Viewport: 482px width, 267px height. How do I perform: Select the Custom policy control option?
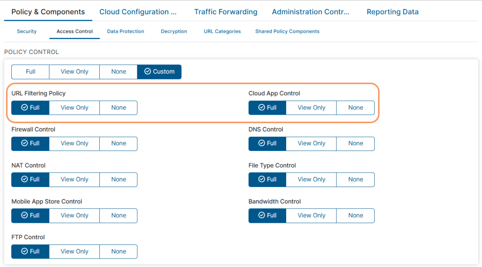tap(159, 71)
